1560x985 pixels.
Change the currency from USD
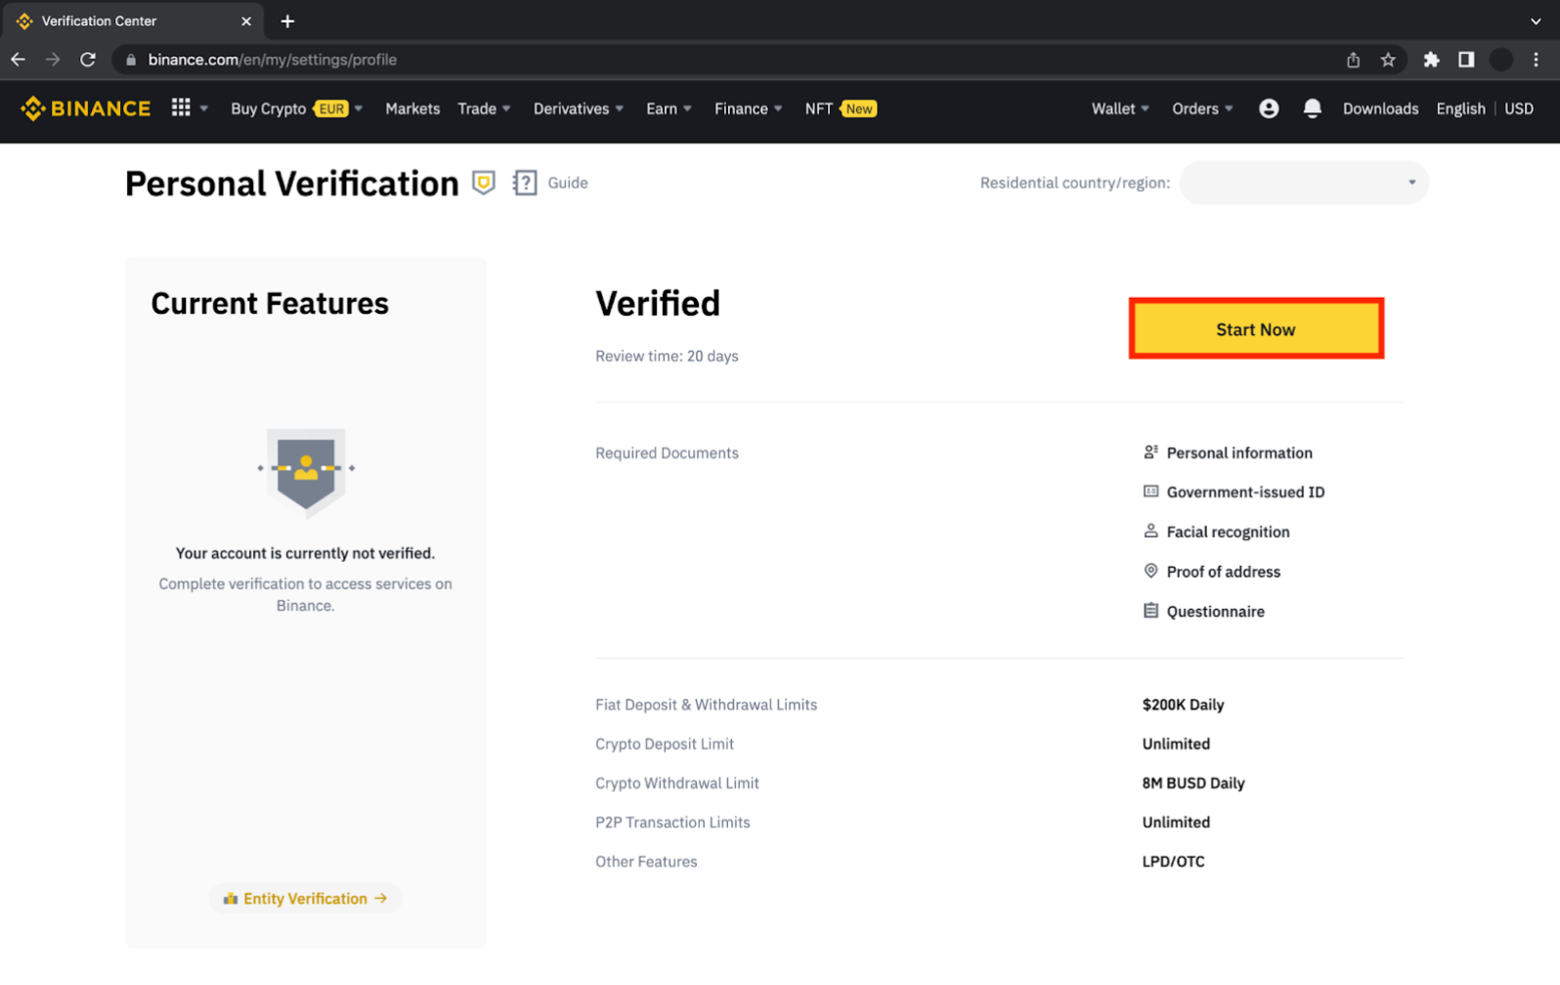1519,108
